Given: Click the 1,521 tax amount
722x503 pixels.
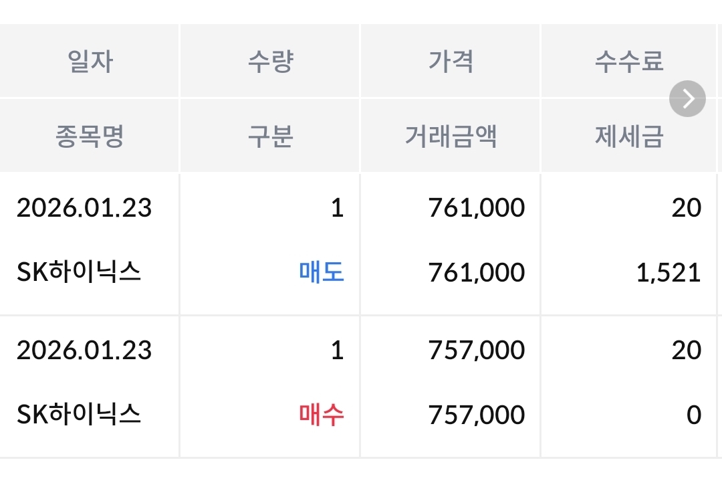Looking at the screenshot, I should tap(669, 273).
